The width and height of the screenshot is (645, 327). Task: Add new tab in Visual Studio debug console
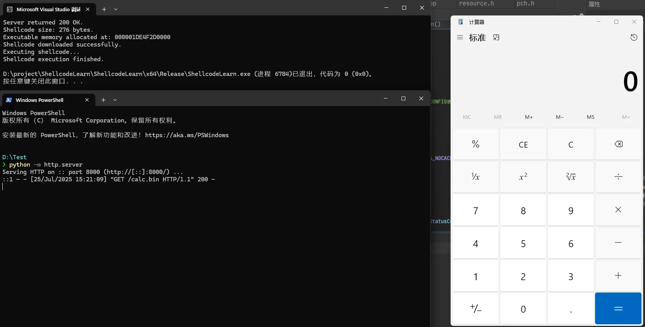click(x=104, y=9)
